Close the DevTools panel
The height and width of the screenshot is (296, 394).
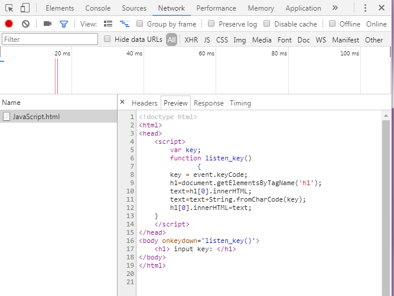382,8
